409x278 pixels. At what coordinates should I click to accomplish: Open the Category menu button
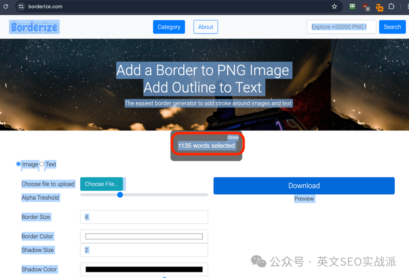point(169,27)
